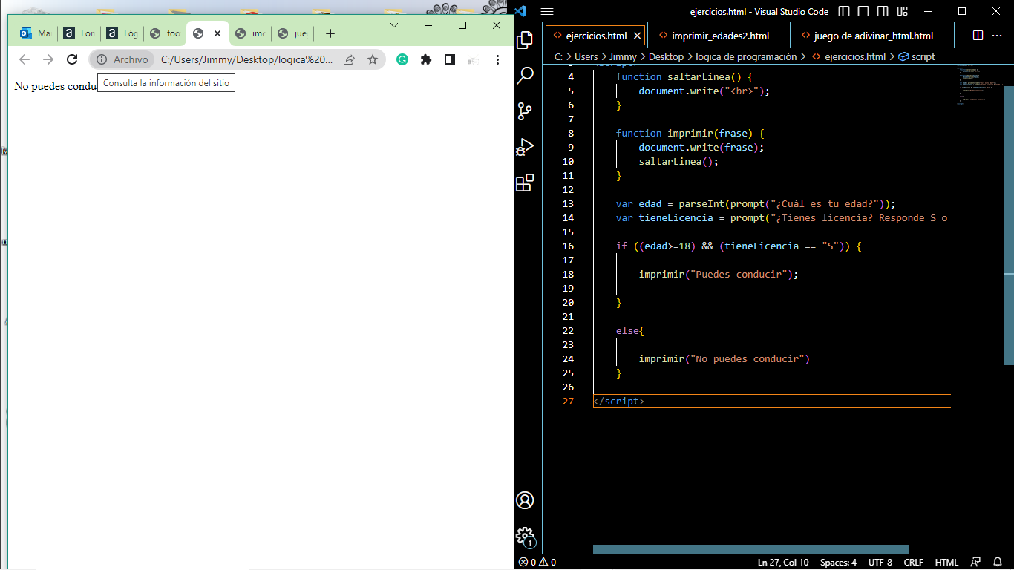Reload the Chrome page
The image size is (1014, 570).
72,59
